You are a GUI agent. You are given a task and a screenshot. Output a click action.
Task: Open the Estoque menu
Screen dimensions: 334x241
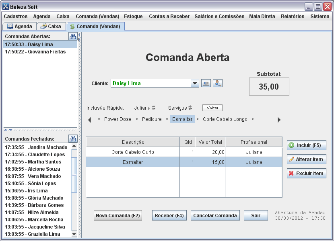(133, 16)
